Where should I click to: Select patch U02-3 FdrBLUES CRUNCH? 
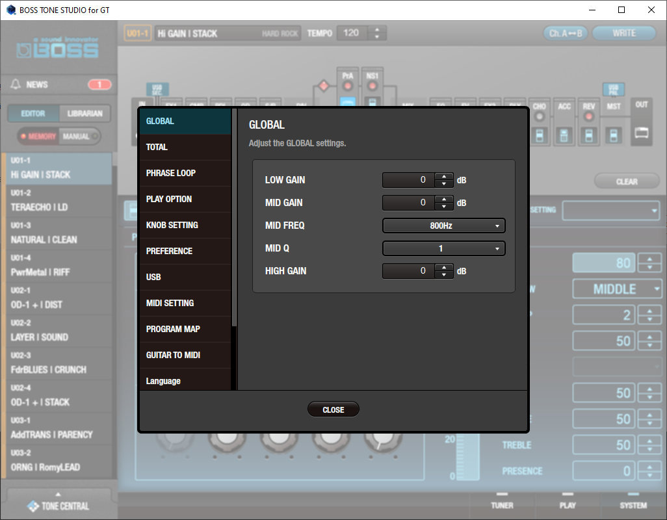pos(59,363)
